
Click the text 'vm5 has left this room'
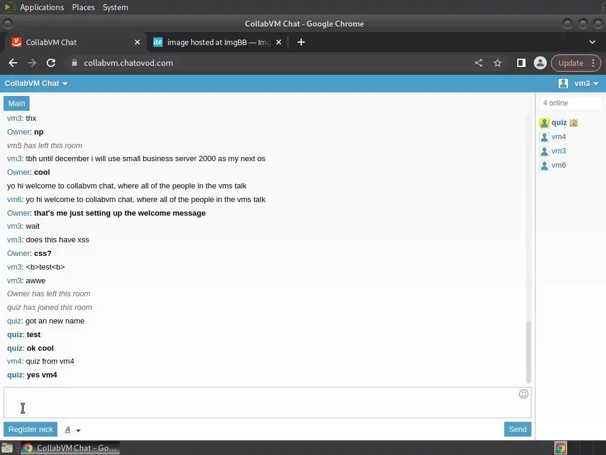(x=44, y=146)
